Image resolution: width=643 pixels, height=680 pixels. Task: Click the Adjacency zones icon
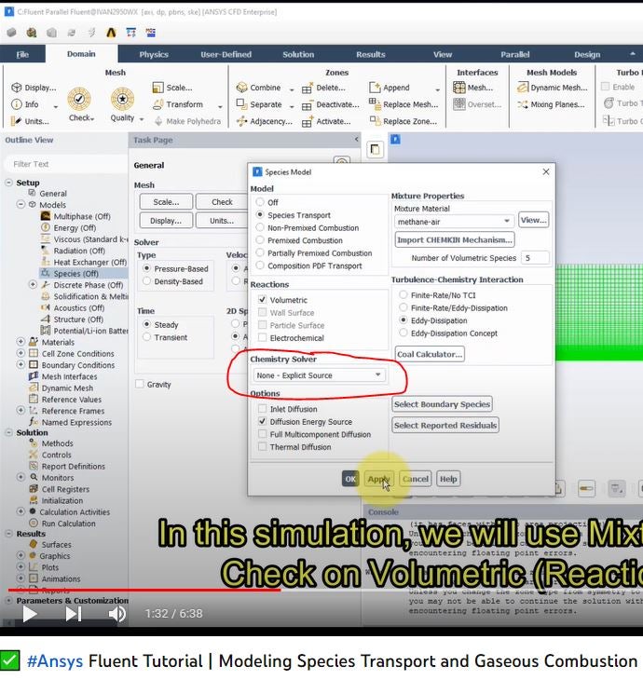[241, 121]
